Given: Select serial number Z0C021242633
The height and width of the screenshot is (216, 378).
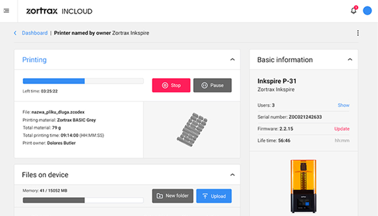Looking at the screenshot, I should click(305, 117).
